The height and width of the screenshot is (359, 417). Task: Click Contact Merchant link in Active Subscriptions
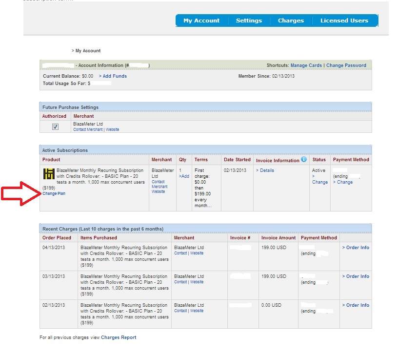159,184
